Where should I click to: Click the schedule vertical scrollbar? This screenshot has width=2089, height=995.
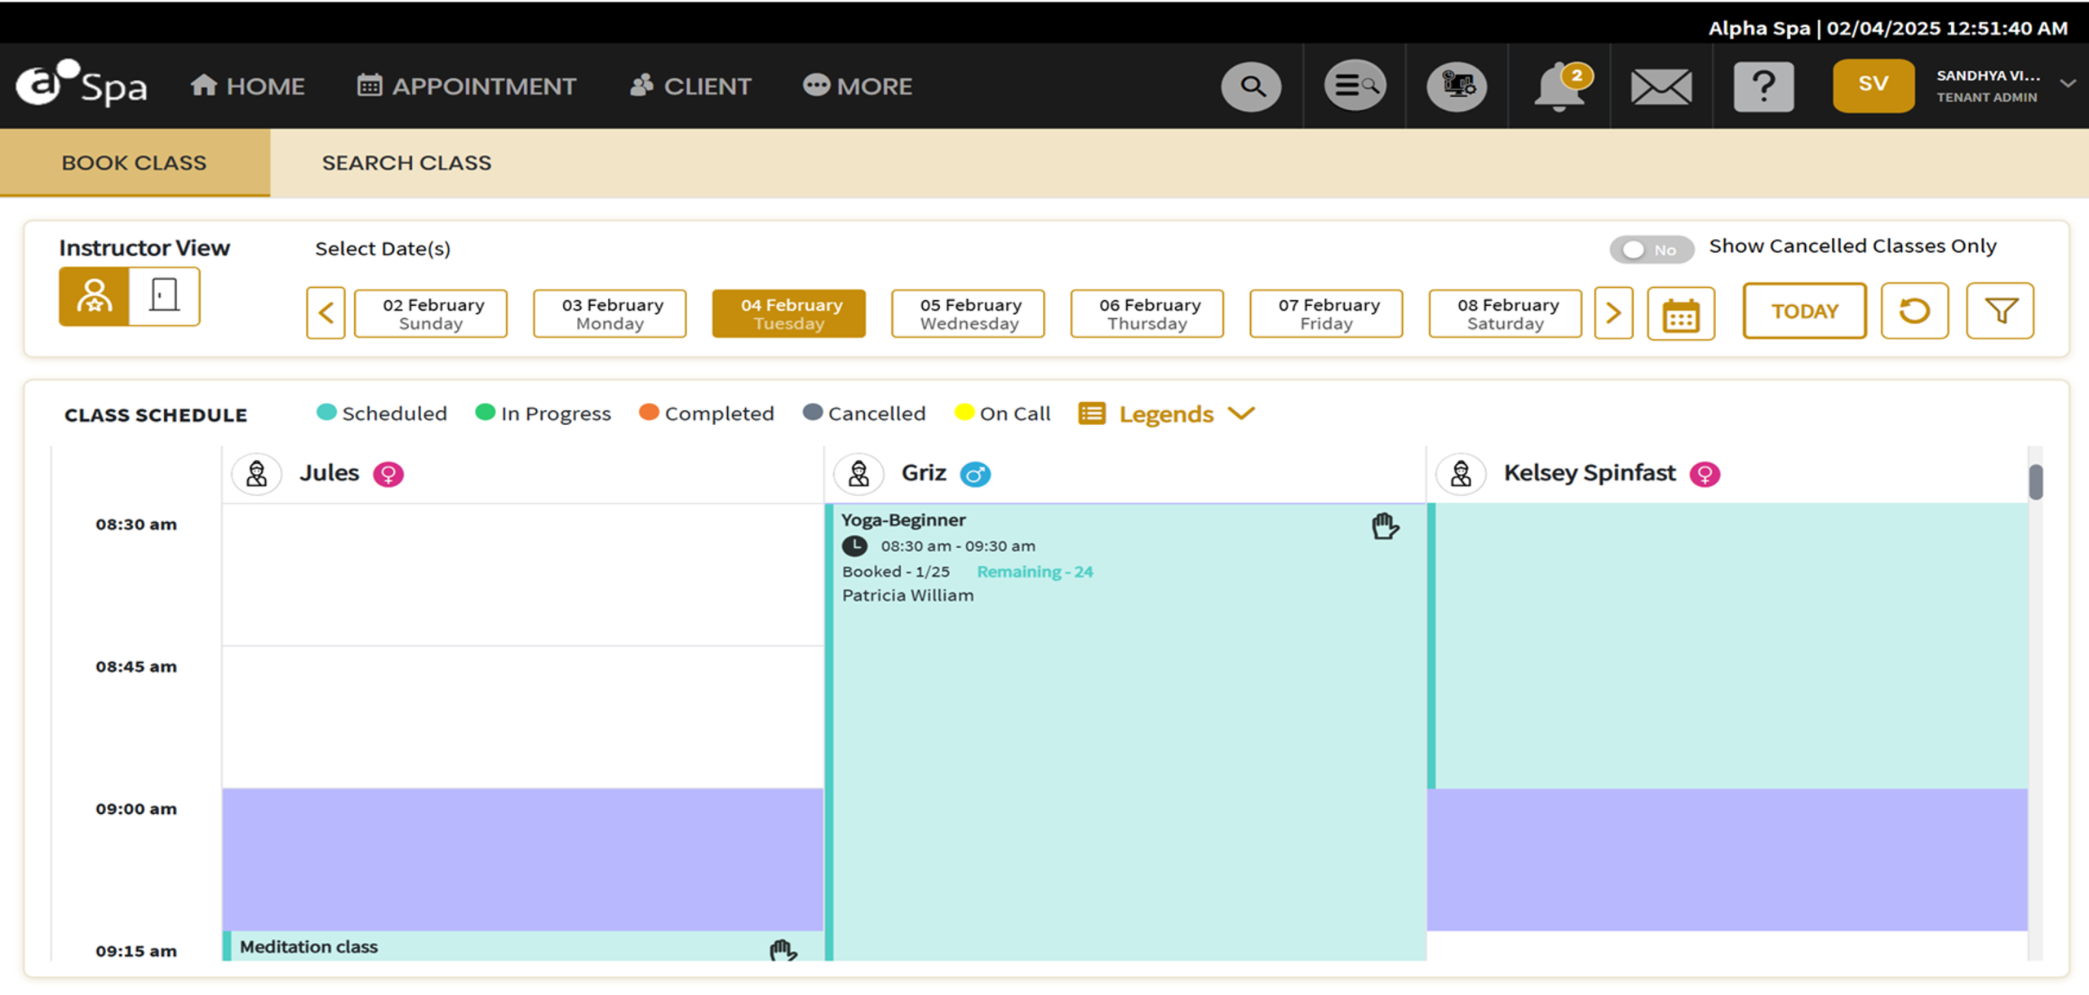tap(2035, 482)
